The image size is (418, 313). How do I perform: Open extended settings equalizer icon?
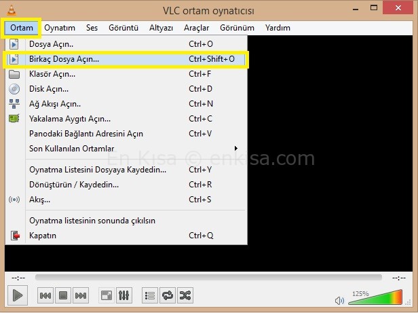pos(124,295)
